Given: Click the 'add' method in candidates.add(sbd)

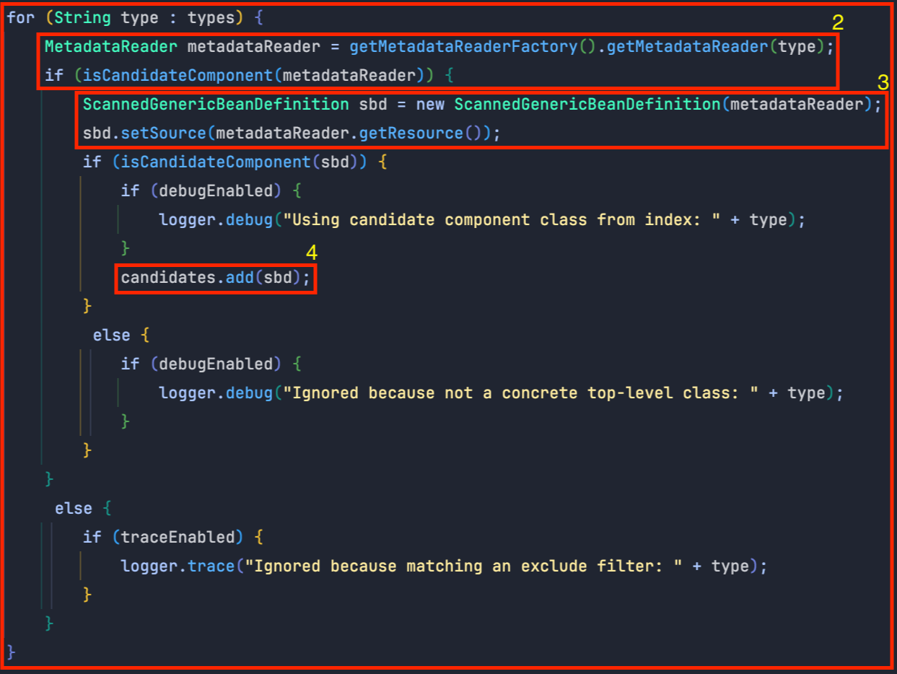Looking at the screenshot, I should pyautogui.click(x=240, y=278).
